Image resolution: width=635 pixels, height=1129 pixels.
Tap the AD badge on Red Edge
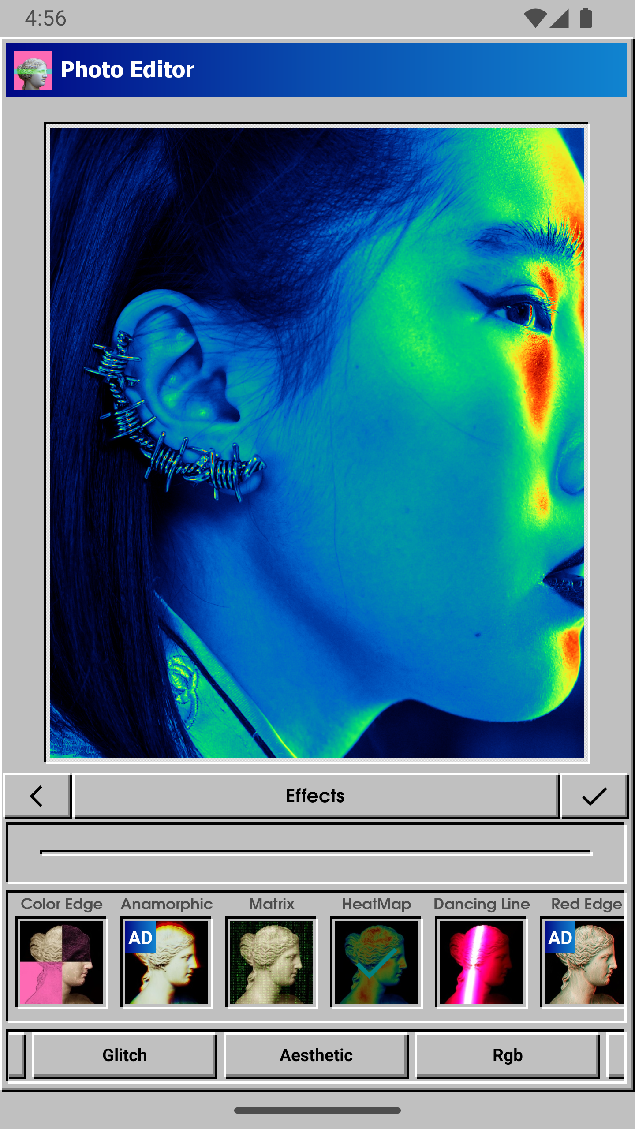click(560, 938)
